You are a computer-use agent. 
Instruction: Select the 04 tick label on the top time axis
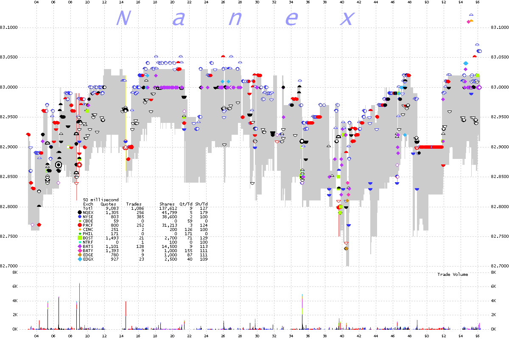36,2
